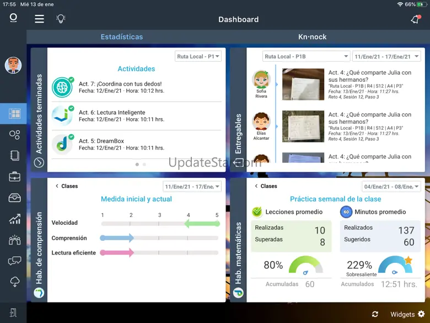This screenshot has height=323, width=430.
Task: Tap the exit door icon
Action: pyautogui.click(x=13, y=313)
